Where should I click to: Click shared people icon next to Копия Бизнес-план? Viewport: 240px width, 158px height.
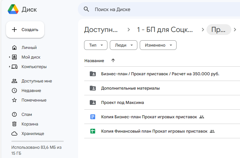[202, 117]
